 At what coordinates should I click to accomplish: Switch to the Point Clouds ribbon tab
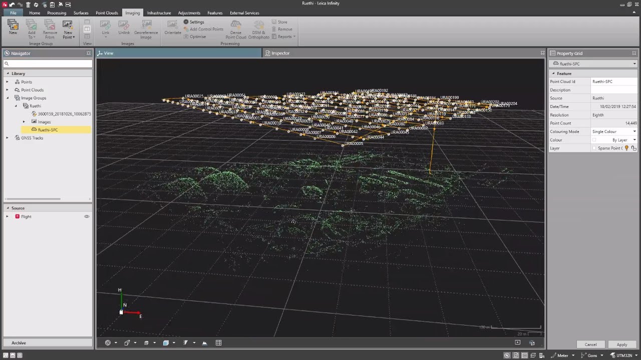(107, 13)
